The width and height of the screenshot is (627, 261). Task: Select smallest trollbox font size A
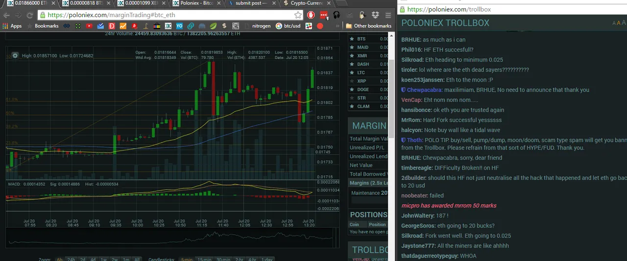point(614,23)
